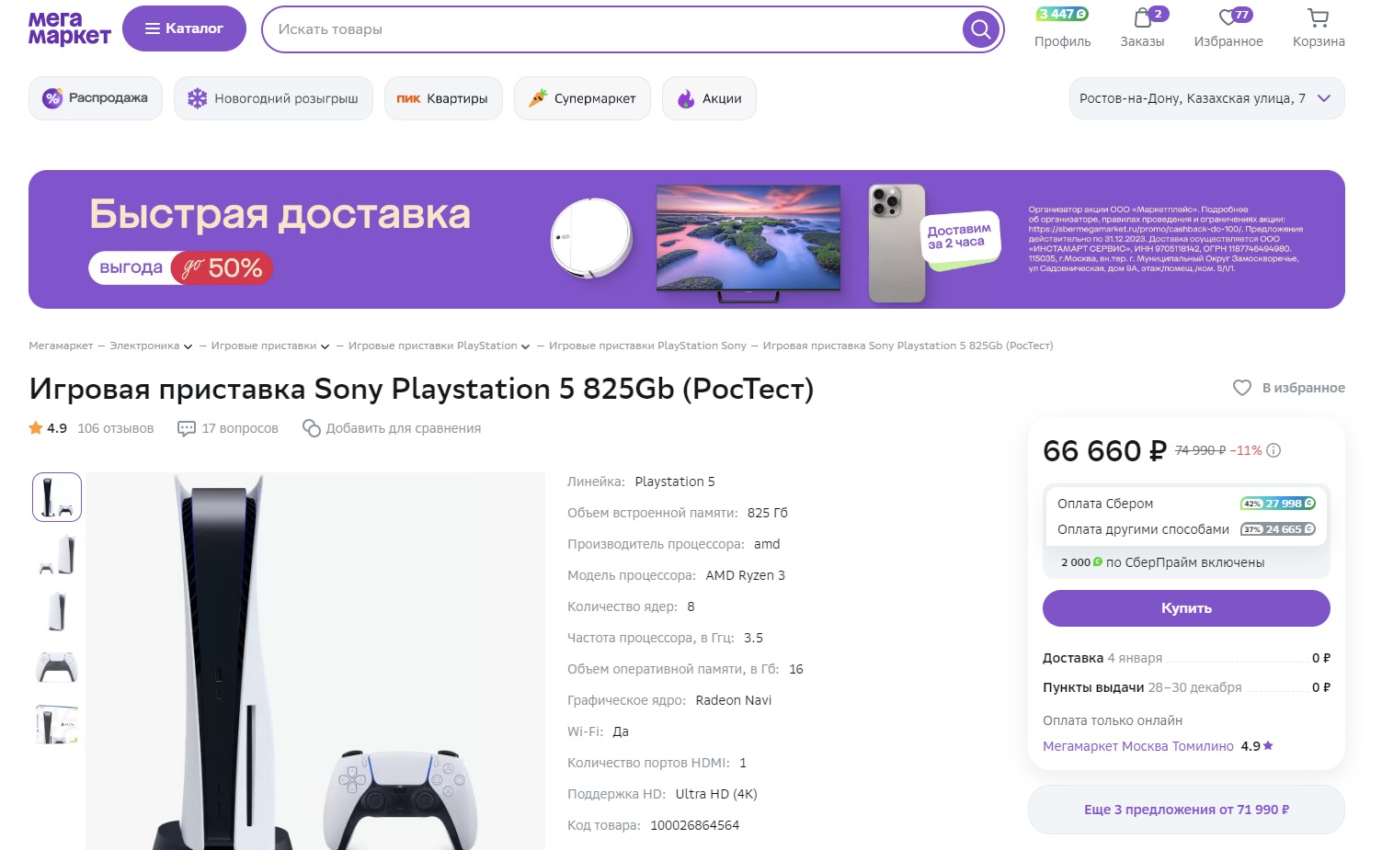Open Избранное heart icon in header
This screenshot has height=850, width=1382.
[1228, 28]
